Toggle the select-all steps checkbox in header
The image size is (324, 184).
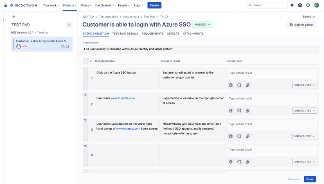(85, 61)
